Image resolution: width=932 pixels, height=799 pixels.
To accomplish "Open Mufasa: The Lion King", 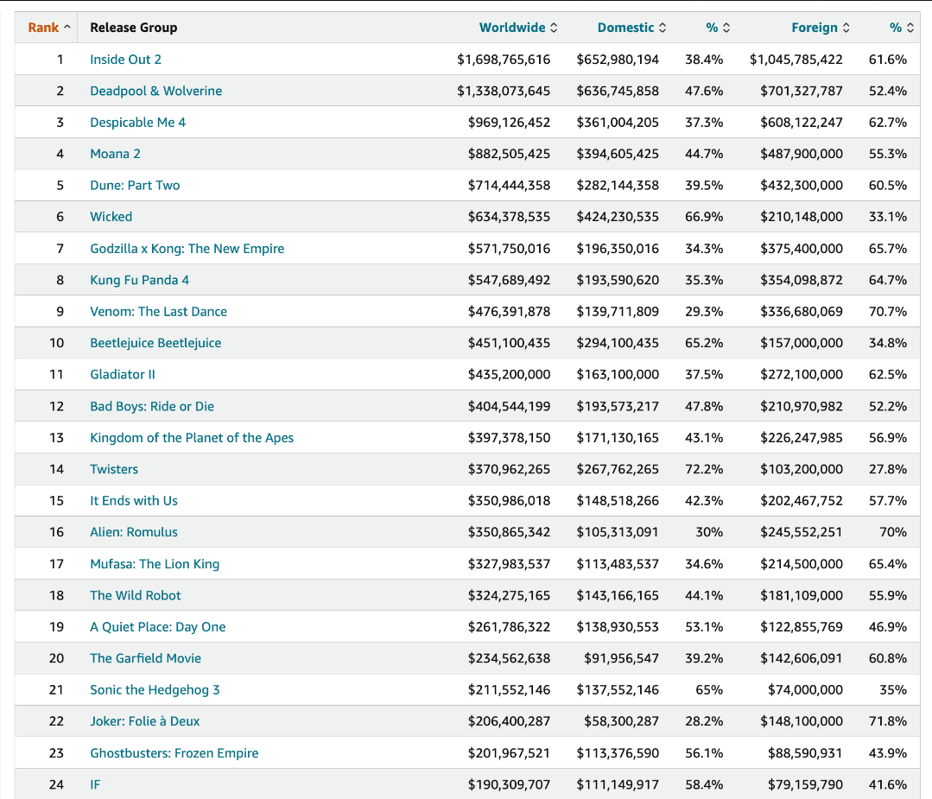I will tap(155, 564).
